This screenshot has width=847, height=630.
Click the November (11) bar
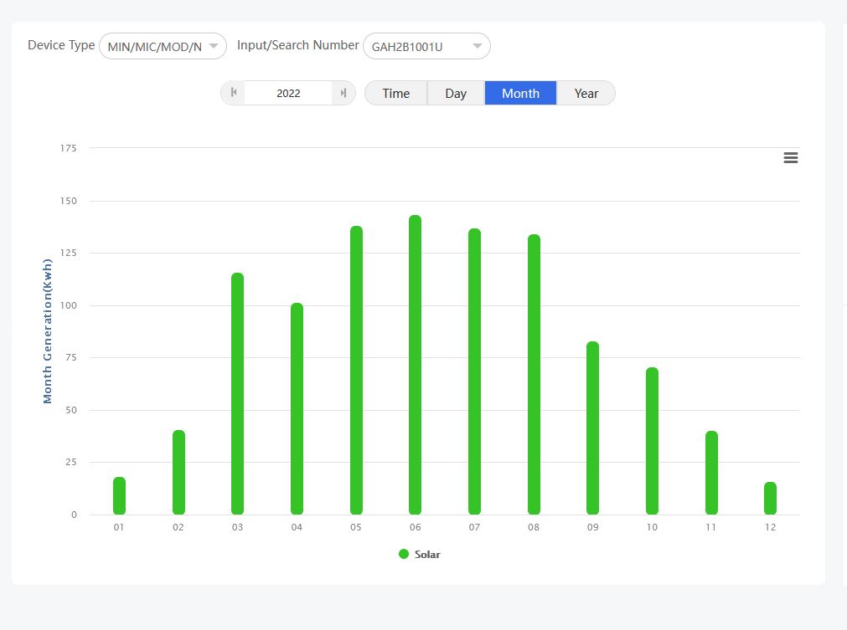tap(711, 473)
